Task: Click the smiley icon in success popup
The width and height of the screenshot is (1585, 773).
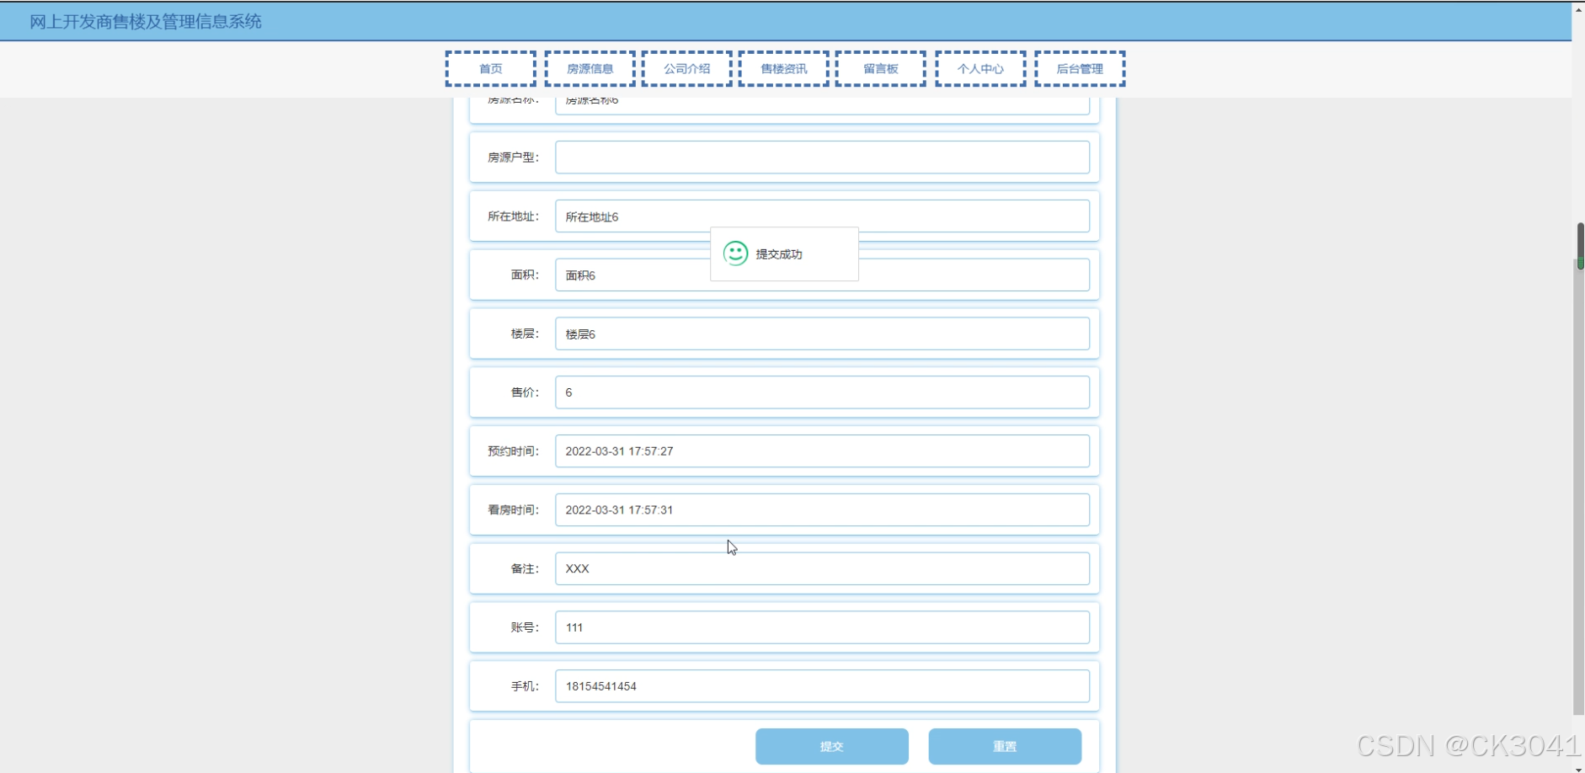Action: pyautogui.click(x=734, y=253)
